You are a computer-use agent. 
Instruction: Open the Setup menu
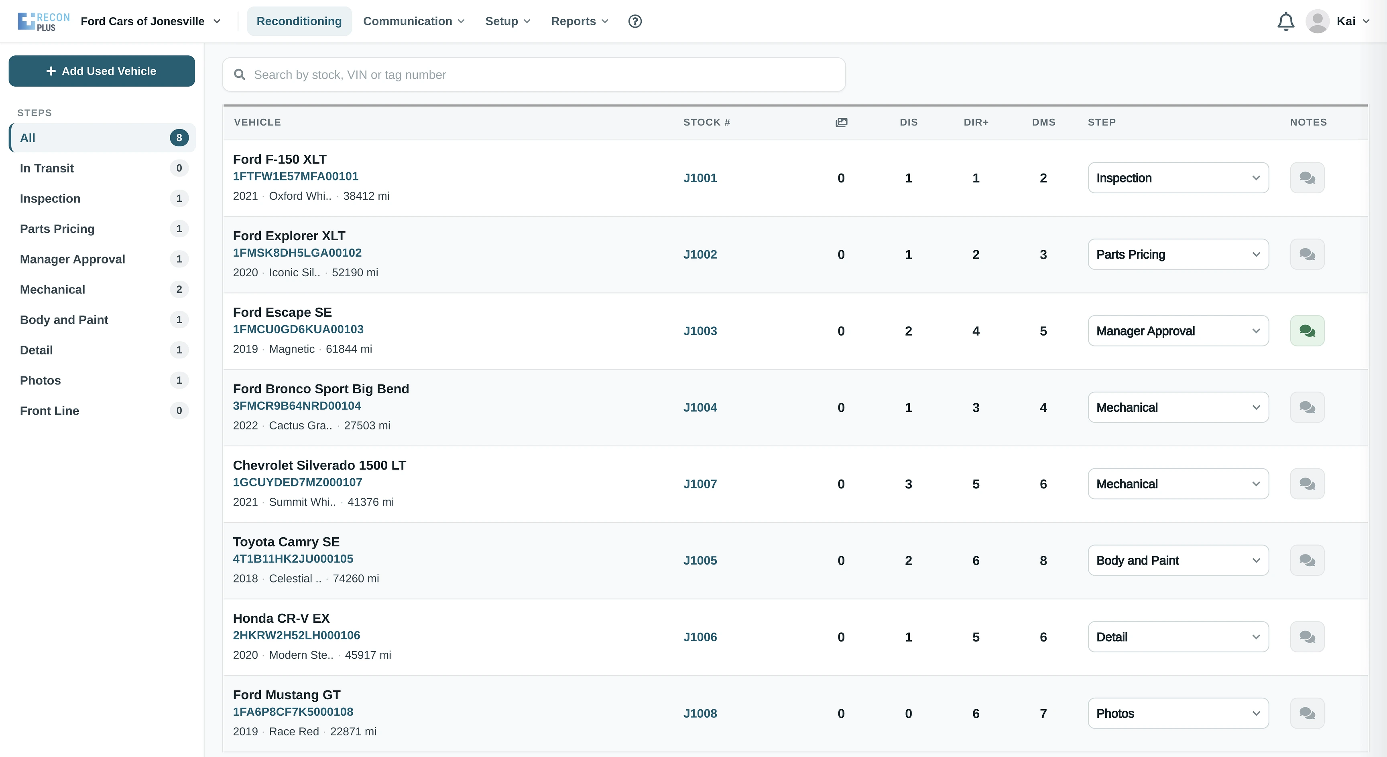pos(508,21)
